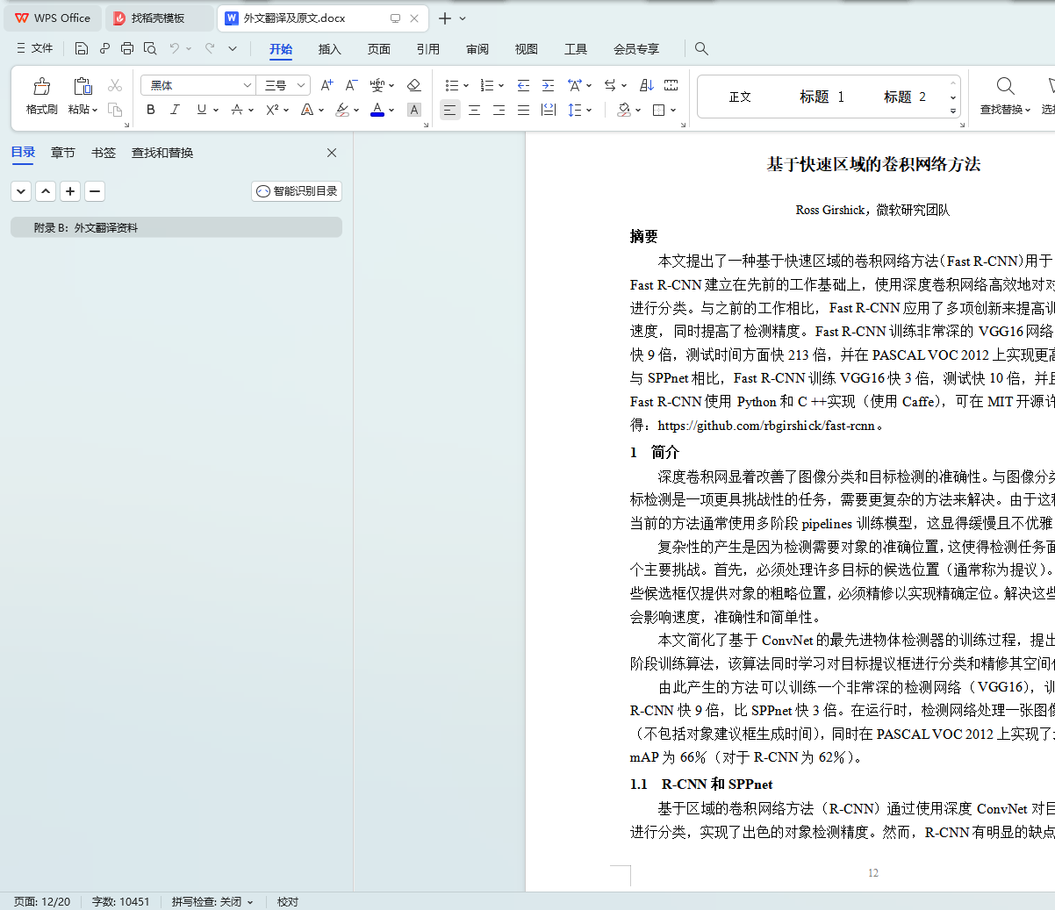Open the font name dropdown showing 黑体

point(248,85)
